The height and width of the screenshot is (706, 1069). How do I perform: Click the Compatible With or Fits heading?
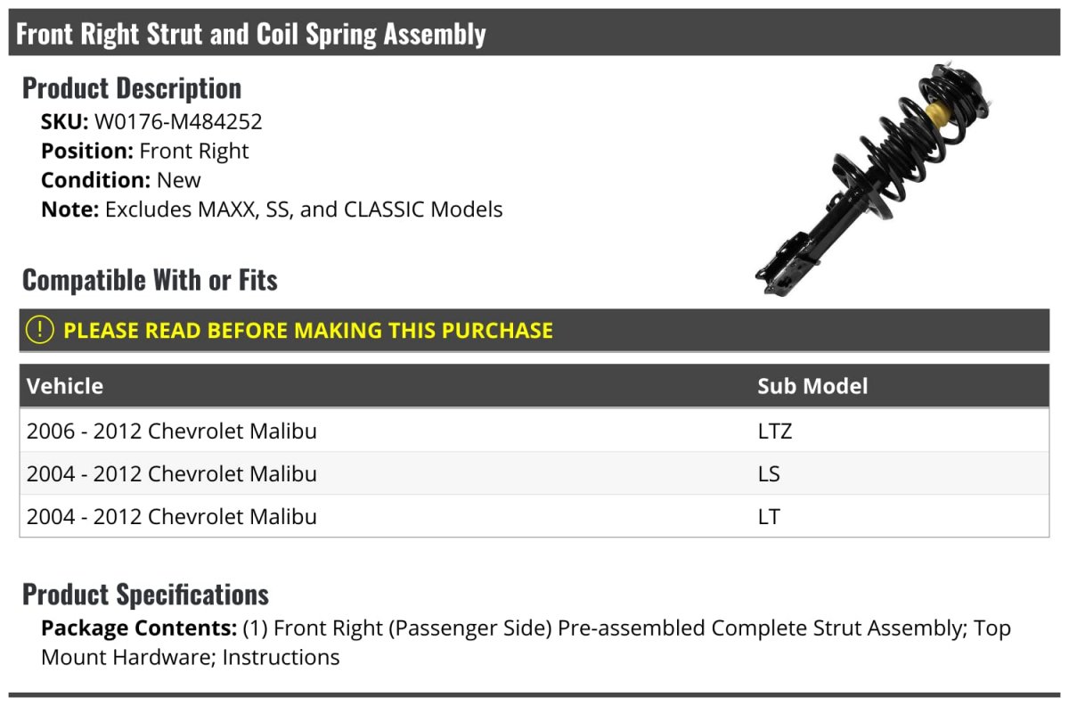[x=150, y=280]
